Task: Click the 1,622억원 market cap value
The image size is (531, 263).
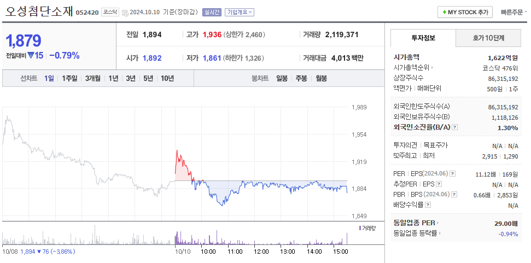Action: pos(503,57)
